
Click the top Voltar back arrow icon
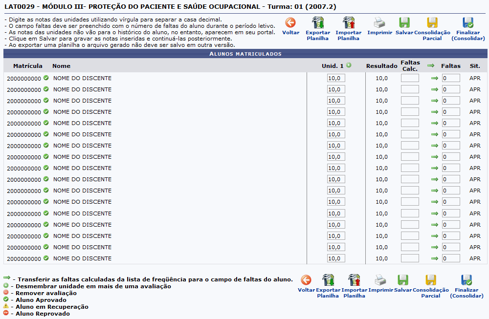[x=290, y=22]
